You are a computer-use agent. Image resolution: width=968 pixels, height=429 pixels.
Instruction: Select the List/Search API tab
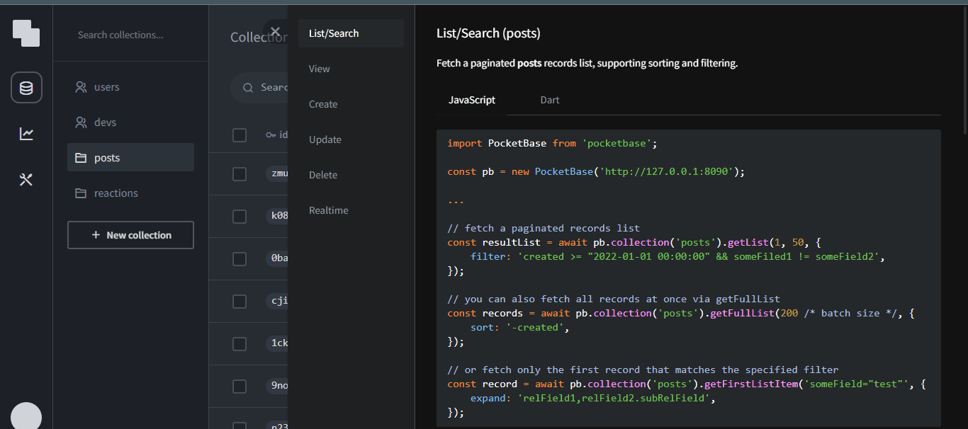[x=351, y=33]
